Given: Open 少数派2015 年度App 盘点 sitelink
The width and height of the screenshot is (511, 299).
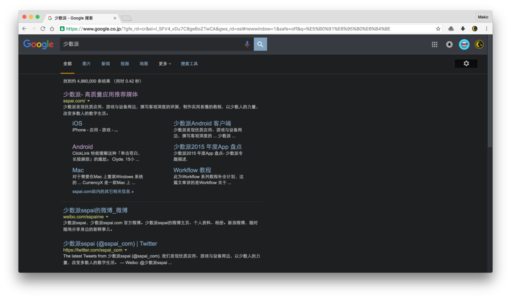Looking at the screenshot, I should tap(208, 147).
